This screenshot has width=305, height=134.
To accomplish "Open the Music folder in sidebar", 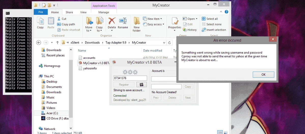I will coord(48,97).
